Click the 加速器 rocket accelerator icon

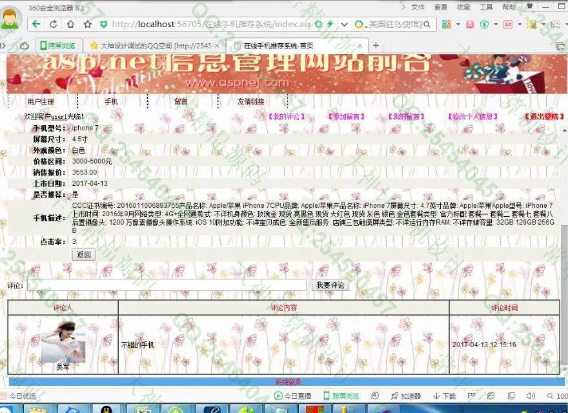394,396
